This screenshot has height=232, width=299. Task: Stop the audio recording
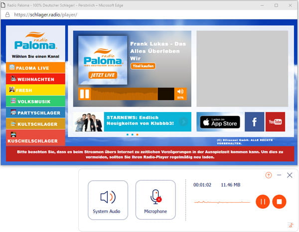click(279, 202)
